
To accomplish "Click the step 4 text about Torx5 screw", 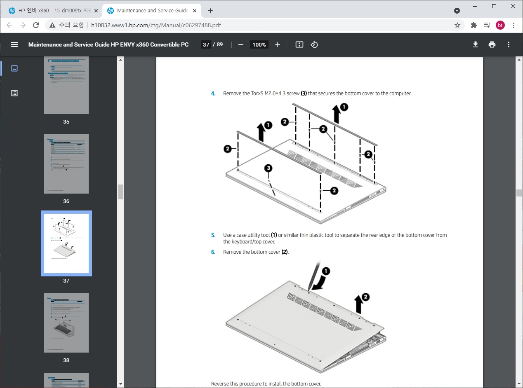I will pos(317,93).
